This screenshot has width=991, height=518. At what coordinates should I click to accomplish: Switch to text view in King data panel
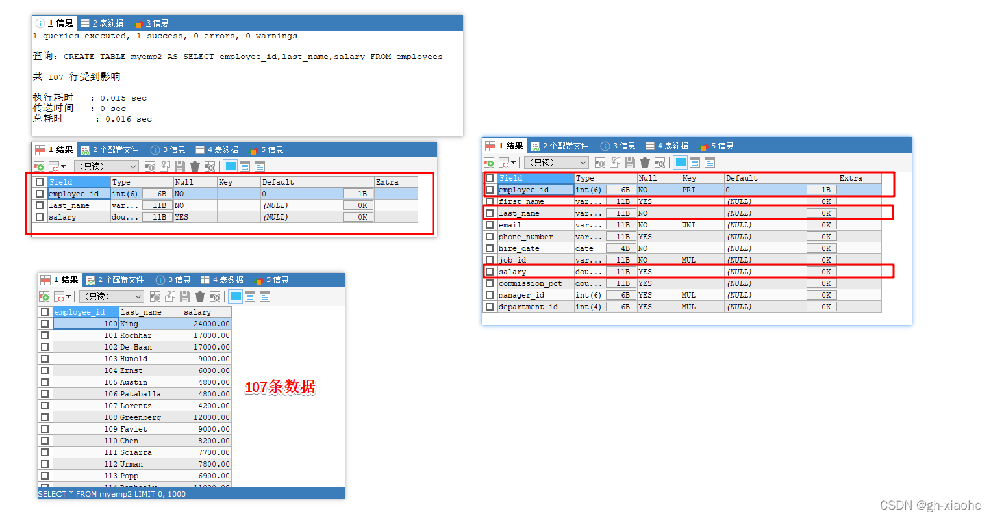tap(265, 296)
